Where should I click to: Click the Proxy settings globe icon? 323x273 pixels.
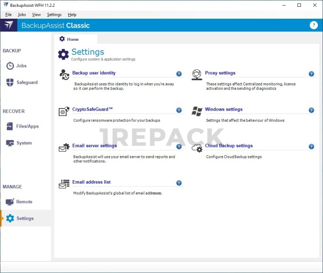coord(197,74)
